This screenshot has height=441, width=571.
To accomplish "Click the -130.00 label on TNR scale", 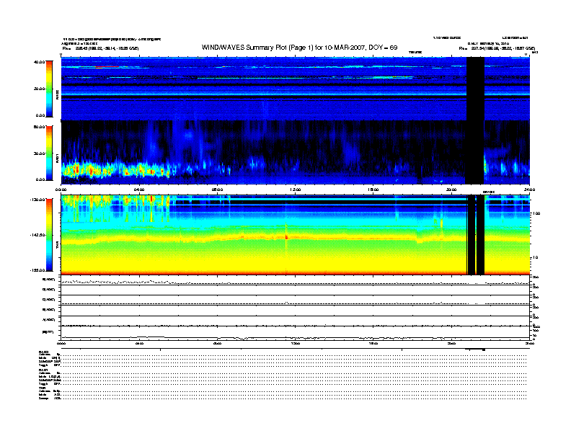I will click(37, 200).
